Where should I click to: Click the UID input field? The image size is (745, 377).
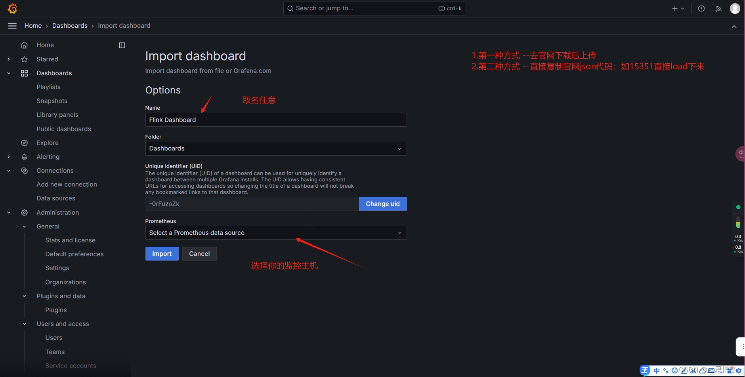pyautogui.click(x=252, y=204)
